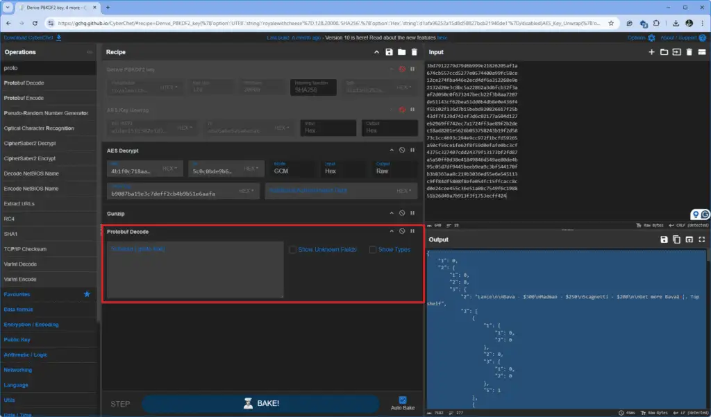Collapse all recipe operations with top chevron
The height and width of the screenshot is (417, 711).
(376, 52)
